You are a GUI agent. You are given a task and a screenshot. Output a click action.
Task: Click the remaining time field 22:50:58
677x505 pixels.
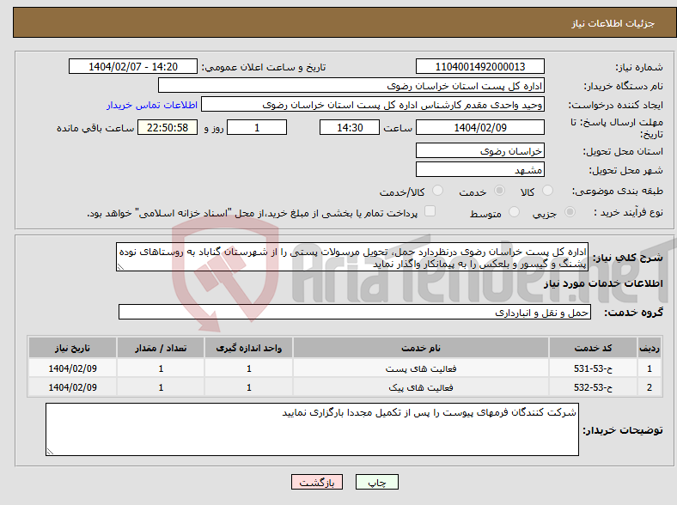168,127
